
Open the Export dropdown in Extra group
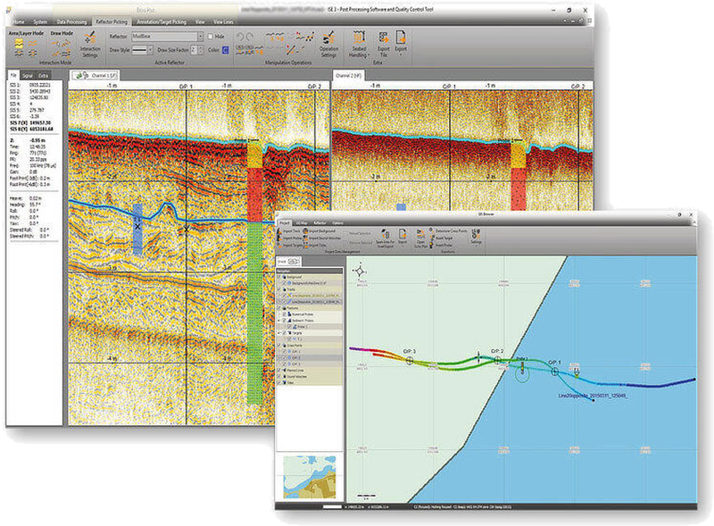tap(401, 43)
